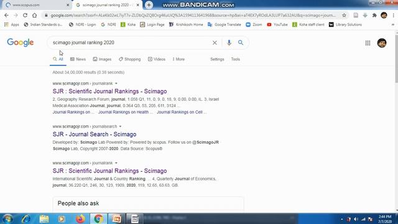Open Firefox from taskbar
This screenshot has width=398, height=224.
tap(80, 218)
